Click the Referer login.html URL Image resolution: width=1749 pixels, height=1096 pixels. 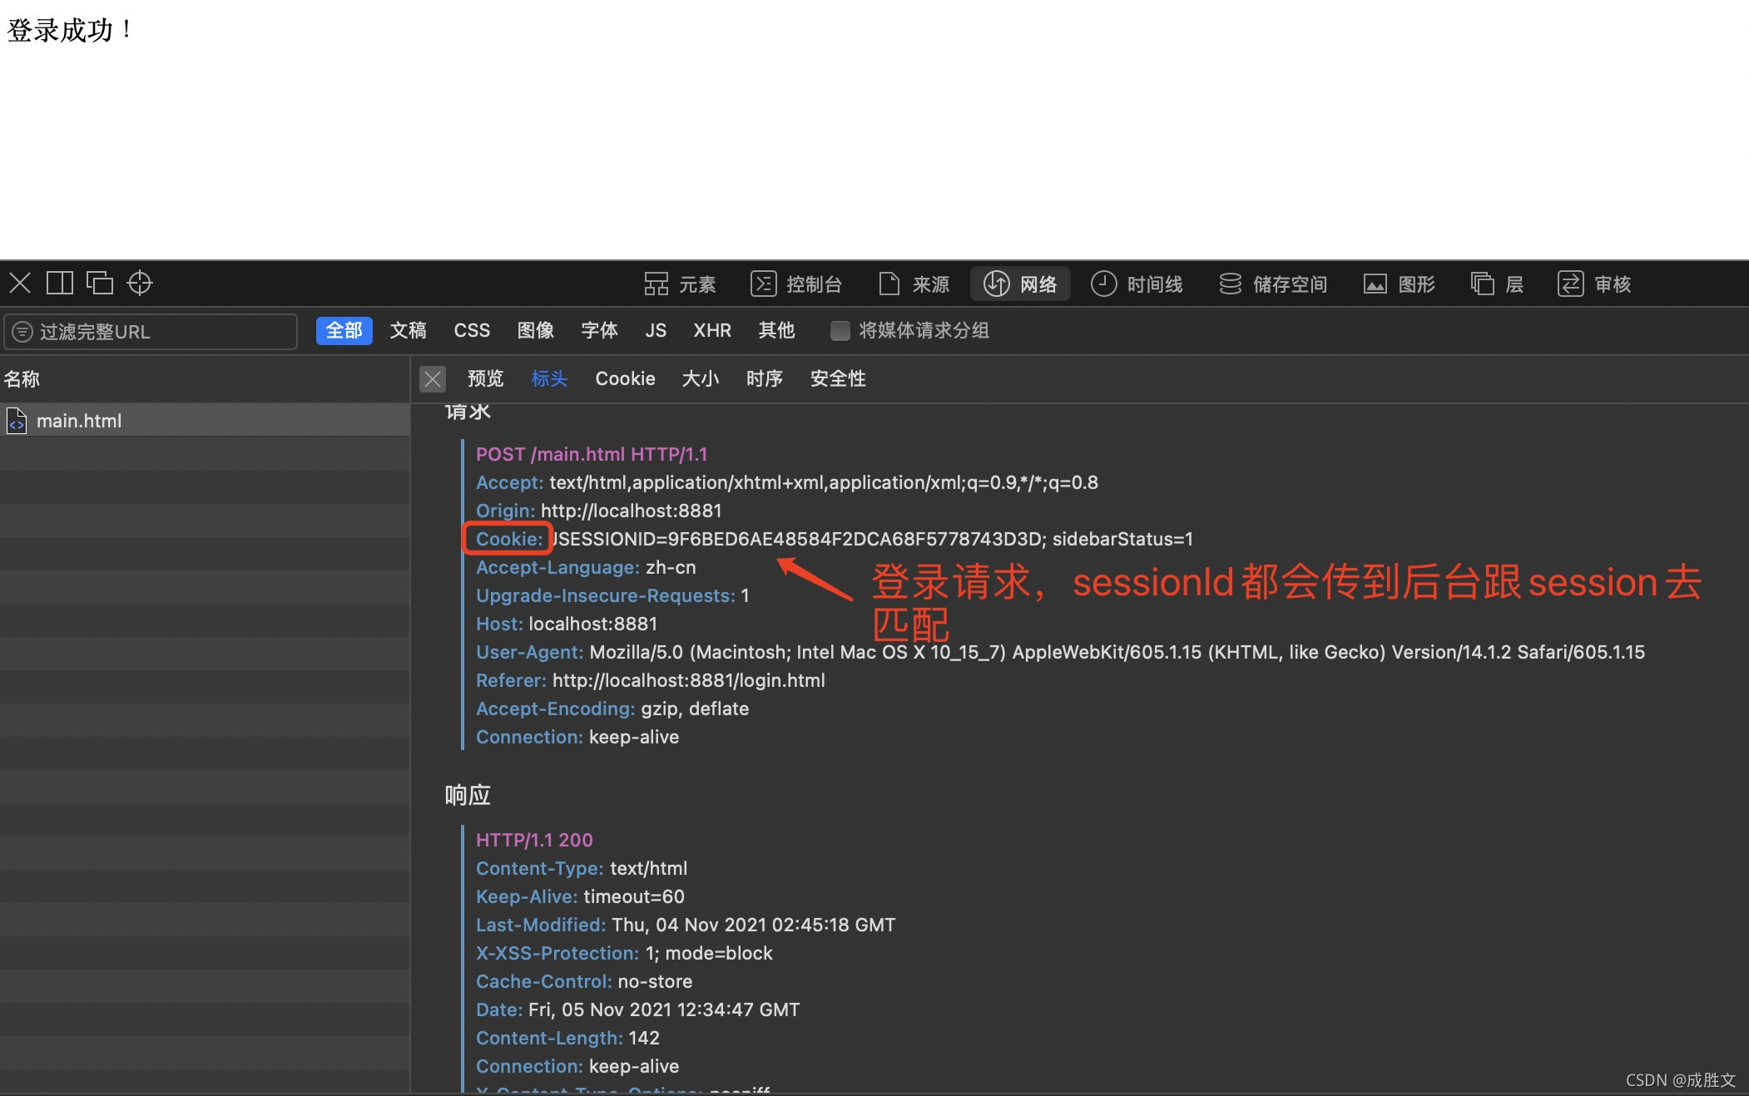[689, 681]
